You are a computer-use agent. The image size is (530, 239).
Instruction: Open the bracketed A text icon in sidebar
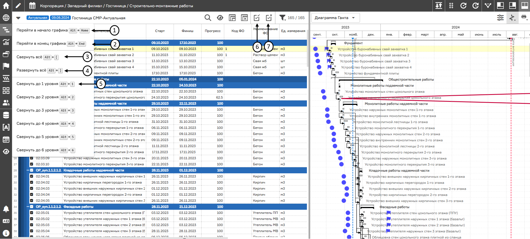(6, 127)
